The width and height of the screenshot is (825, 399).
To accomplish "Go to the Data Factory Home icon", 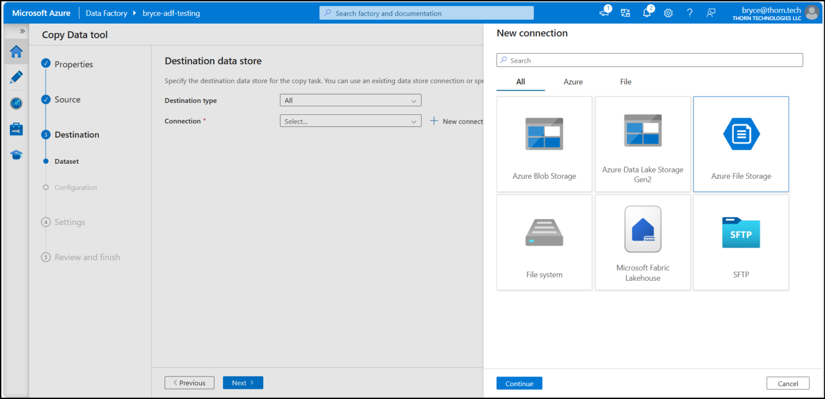I will 16,52.
